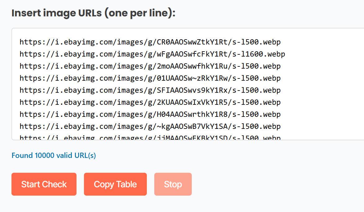Screen dimensions: 364x212
Task: Place cursor in the 2KUAAOSwIxVkY1R5 URL line
Action: point(150,102)
